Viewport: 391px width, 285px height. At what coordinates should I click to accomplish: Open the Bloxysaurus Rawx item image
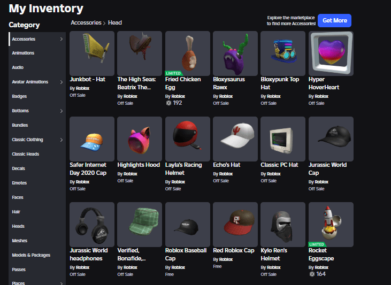pyautogui.click(x=235, y=53)
